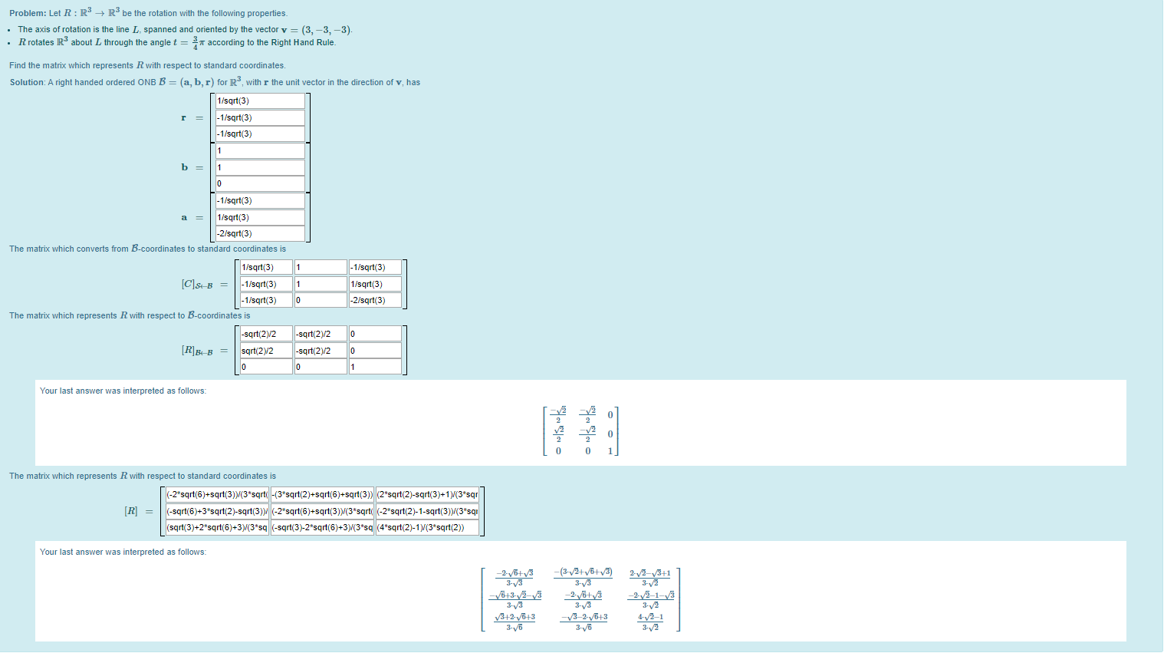
Task: Select row 3 column 1 of the [C] matrix
Action: pyautogui.click(x=266, y=300)
